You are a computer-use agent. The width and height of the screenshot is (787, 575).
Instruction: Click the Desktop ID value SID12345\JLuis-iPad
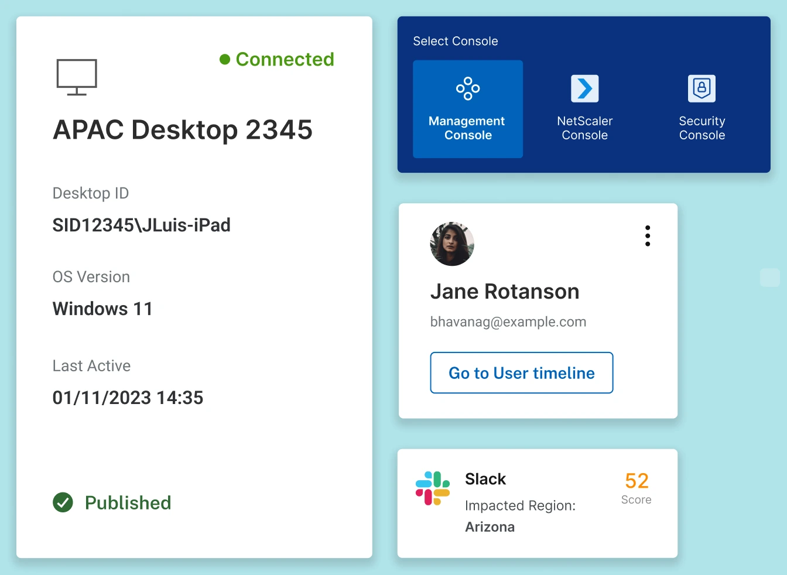click(142, 225)
